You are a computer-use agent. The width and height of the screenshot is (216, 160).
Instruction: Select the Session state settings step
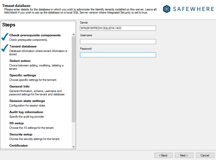27,101
